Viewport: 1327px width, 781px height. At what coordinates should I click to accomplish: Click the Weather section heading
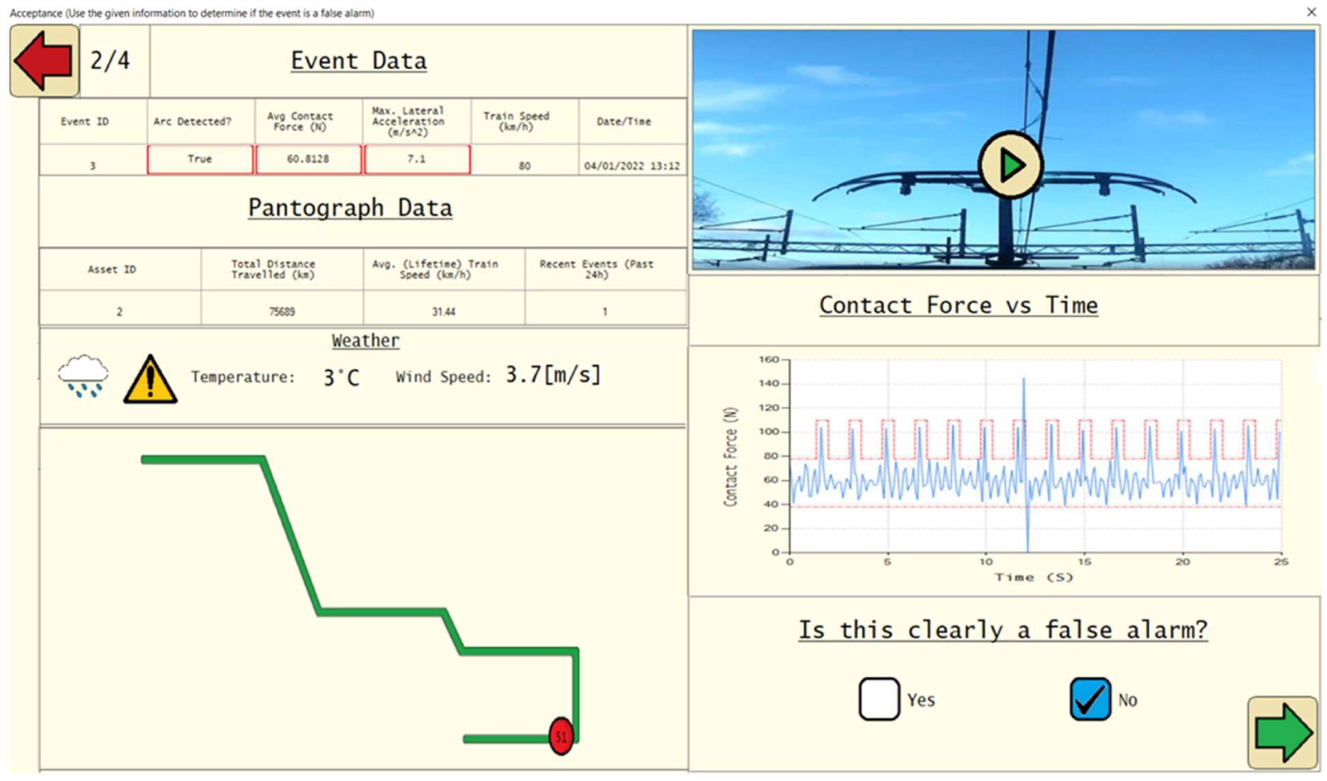[x=365, y=341]
